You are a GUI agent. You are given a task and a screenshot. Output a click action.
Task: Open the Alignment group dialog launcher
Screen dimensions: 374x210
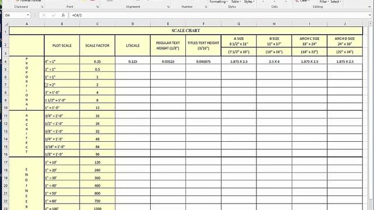point(168,7)
